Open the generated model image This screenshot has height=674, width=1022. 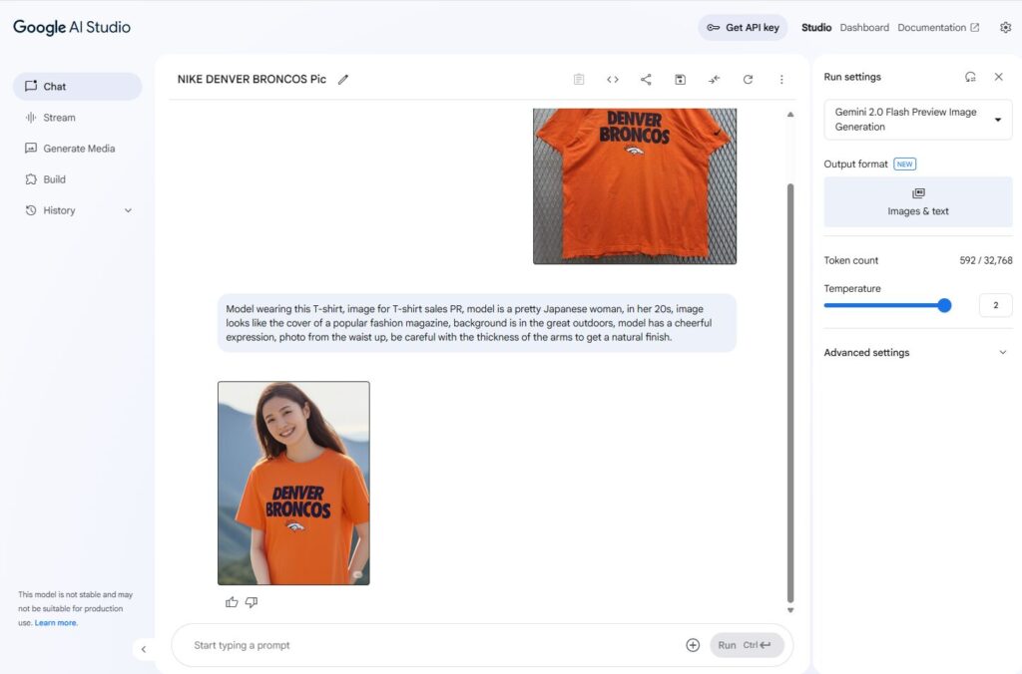click(x=294, y=484)
